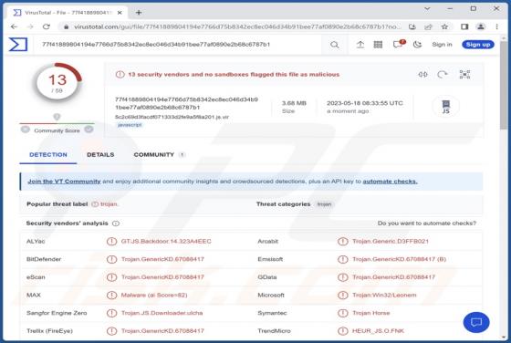The image size is (511, 343).
Task: Click the reanalyze file refresh icon
Action: pos(443,75)
